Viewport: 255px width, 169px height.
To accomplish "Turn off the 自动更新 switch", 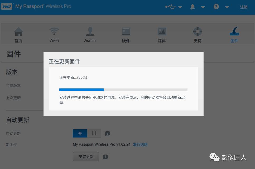I will 94,133.
